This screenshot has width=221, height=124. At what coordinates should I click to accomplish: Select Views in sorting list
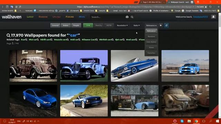pyautogui.click(x=151, y=48)
